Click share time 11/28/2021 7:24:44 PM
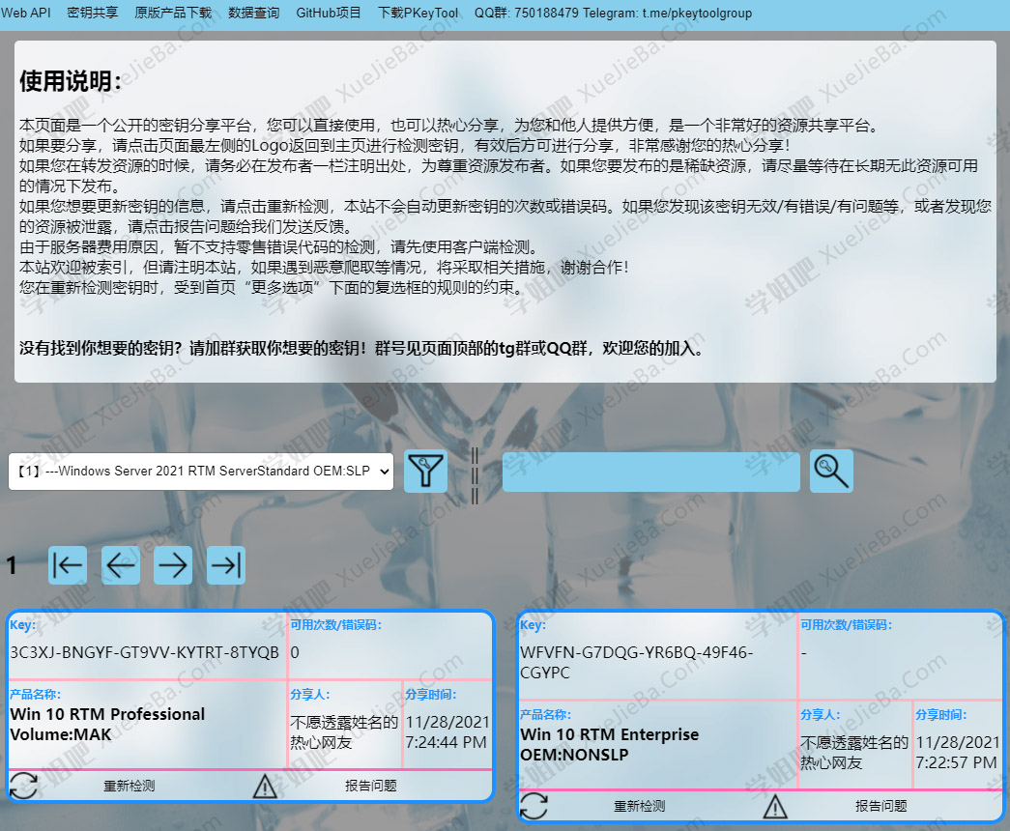The width and height of the screenshot is (1010, 831). click(447, 731)
